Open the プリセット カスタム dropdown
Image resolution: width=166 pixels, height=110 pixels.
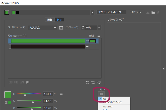click(43, 28)
